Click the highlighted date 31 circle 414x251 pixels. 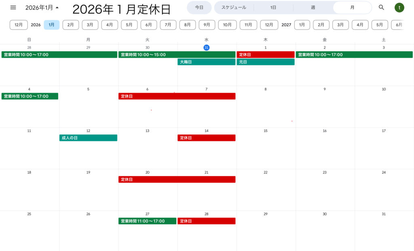206,48
